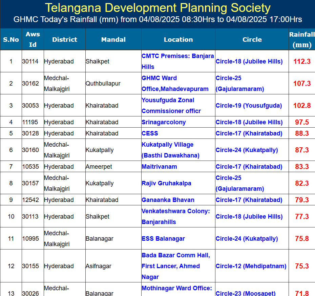Open the Srinagarcolony location link
Image resolution: width=315 pixels, height=296 pixels.
point(164,122)
